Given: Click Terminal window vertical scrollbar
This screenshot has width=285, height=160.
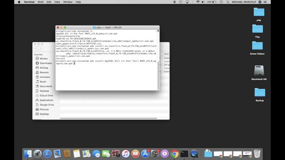Looking at the screenshot, I should tap(159, 75).
